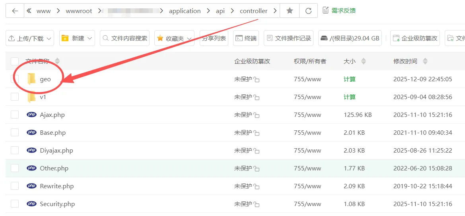This screenshot has width=465, height=216.
Task: Click the Ajax.php file name
Action: coord(52,115)
